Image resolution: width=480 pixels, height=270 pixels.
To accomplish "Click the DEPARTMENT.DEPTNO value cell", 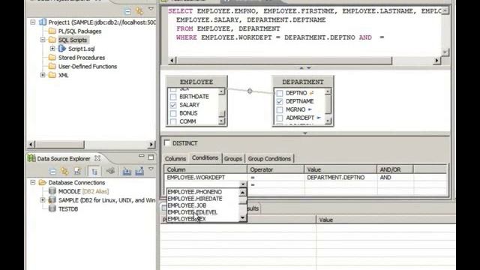I will [340, 178].
